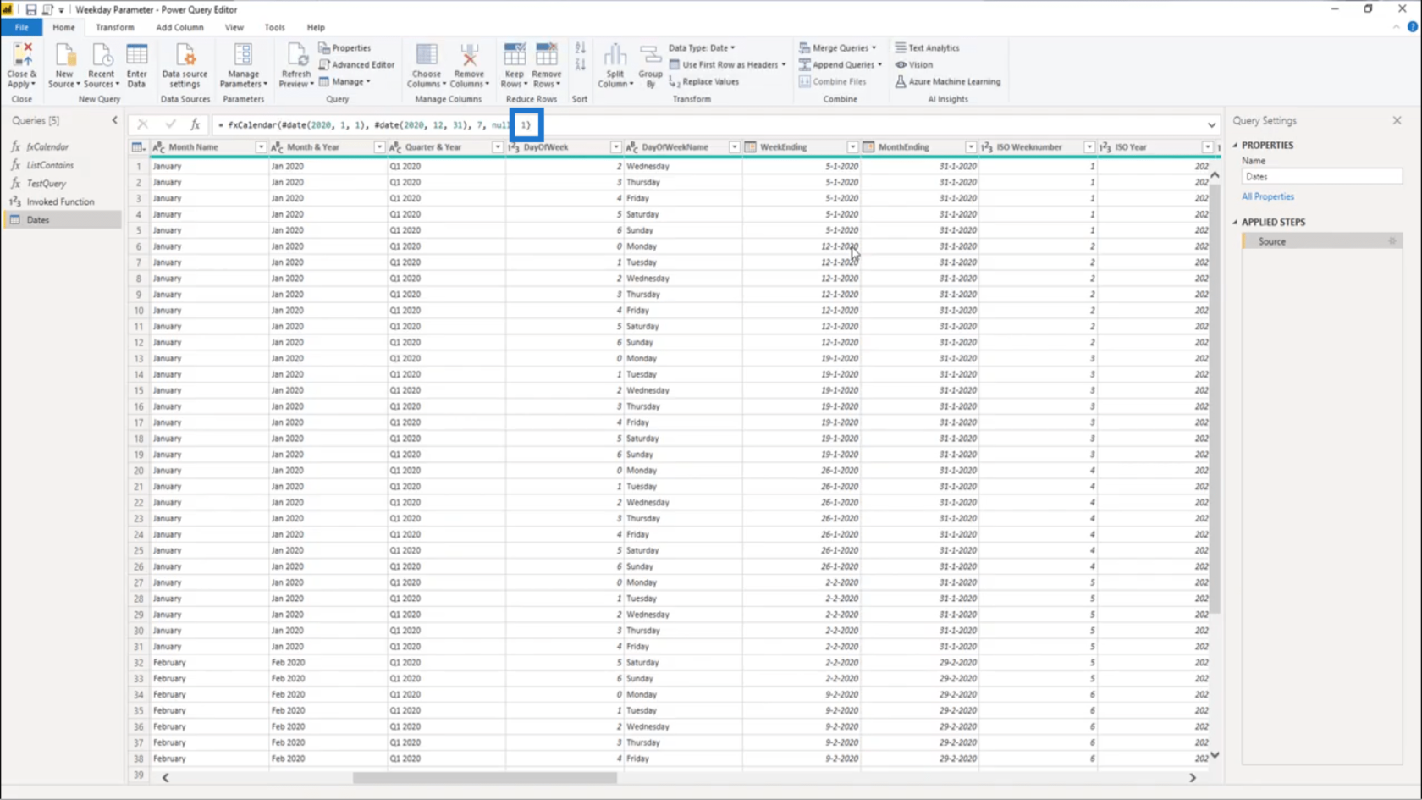The image size is (1422, 800).
Task: Sort descending with the Z-A icon
Action: pos(580,65)
